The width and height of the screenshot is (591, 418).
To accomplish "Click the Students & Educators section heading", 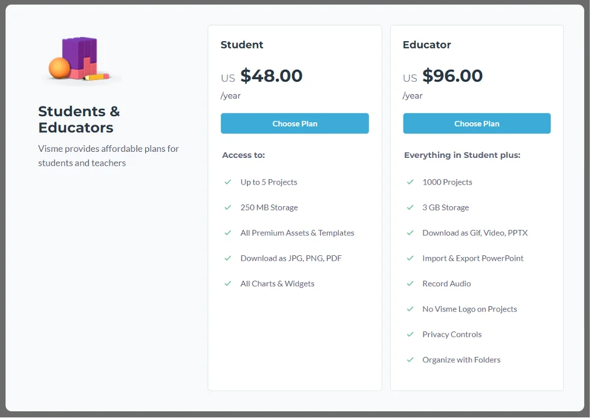I will (x=79, y=120).
